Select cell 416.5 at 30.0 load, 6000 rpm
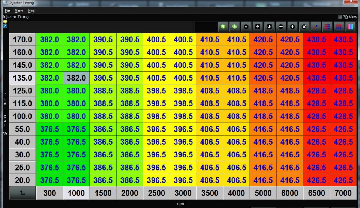The image size is (360, 208). coord(290,155)
